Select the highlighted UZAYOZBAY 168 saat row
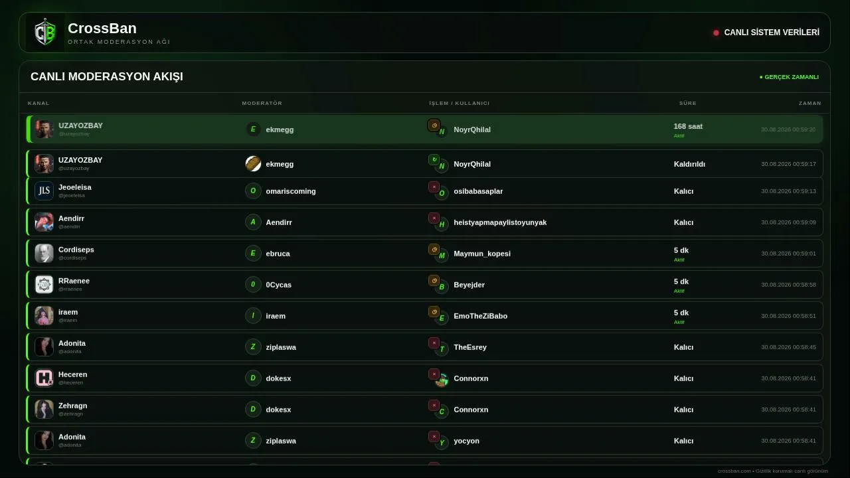The height and width of the screenshot is (478, 850). pyautogui.click(x=424, y=129)
